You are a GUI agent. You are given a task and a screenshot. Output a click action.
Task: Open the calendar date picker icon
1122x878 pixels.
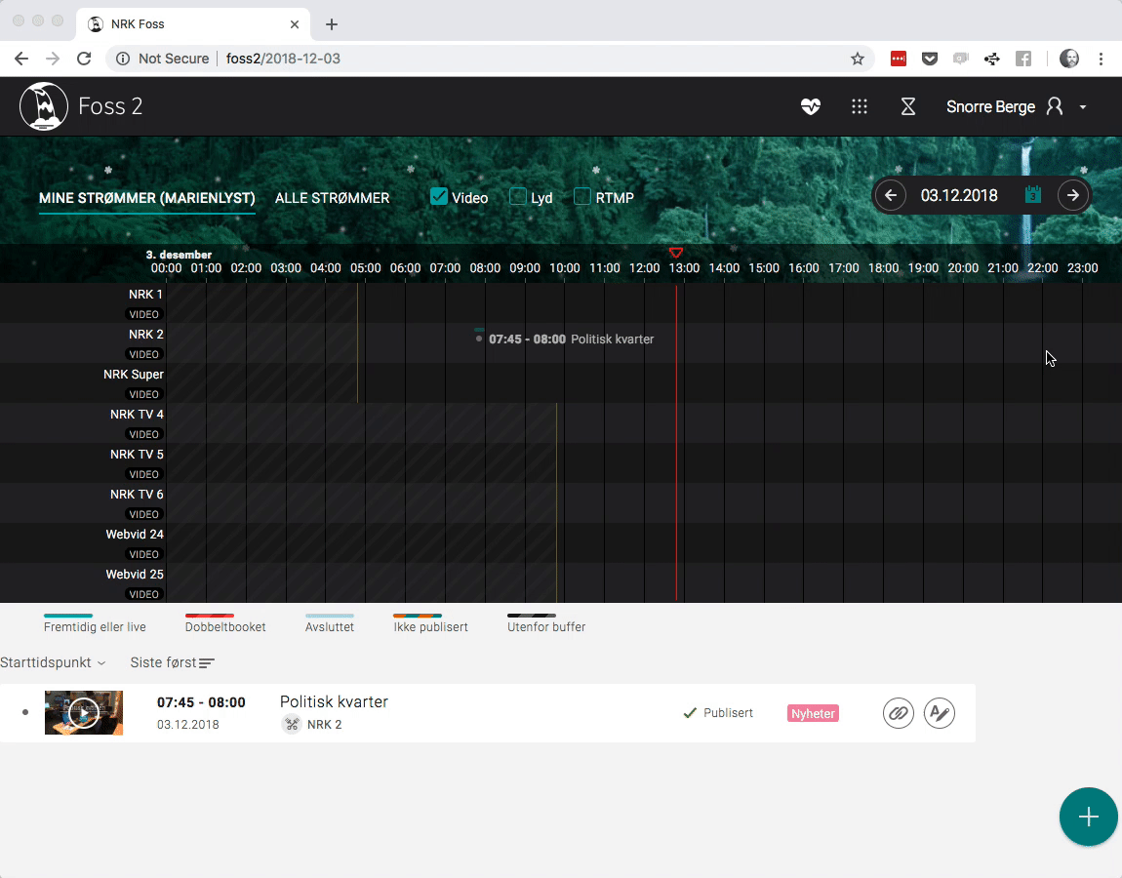click(1032, 195)
